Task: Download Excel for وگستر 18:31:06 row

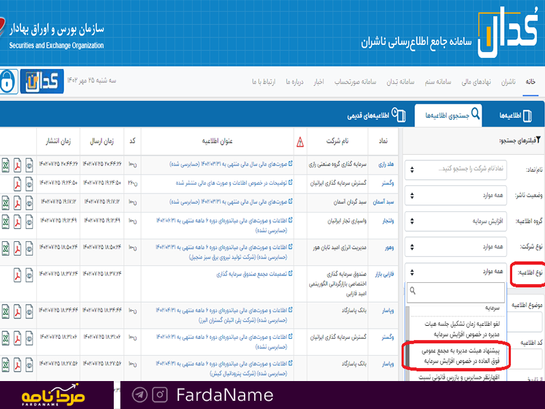Action: [5, 338]
